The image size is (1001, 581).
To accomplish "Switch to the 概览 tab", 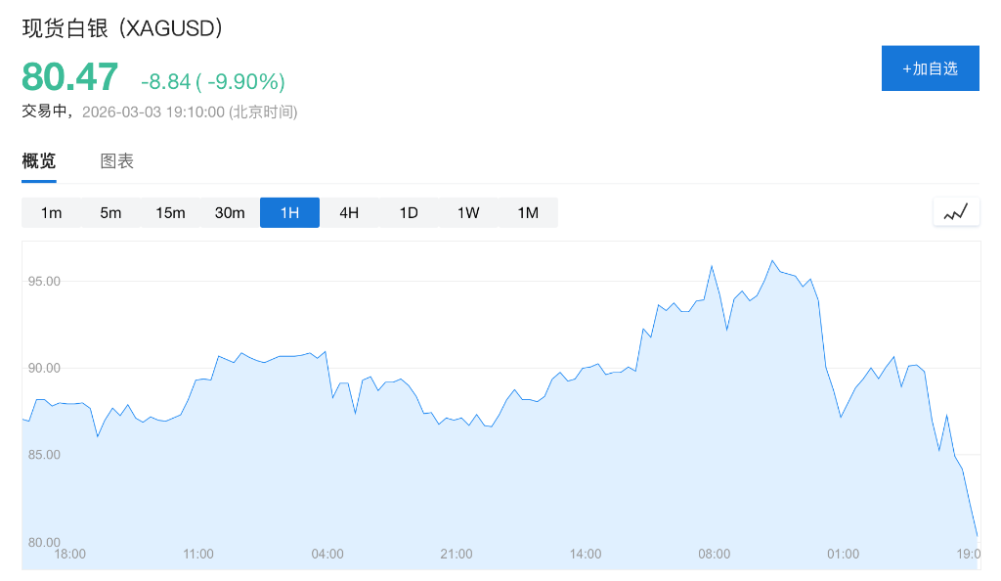I will 39,161.
